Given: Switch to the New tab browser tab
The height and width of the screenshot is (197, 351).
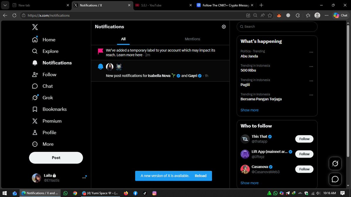Looking at the screenshot, I should [40, 5].
